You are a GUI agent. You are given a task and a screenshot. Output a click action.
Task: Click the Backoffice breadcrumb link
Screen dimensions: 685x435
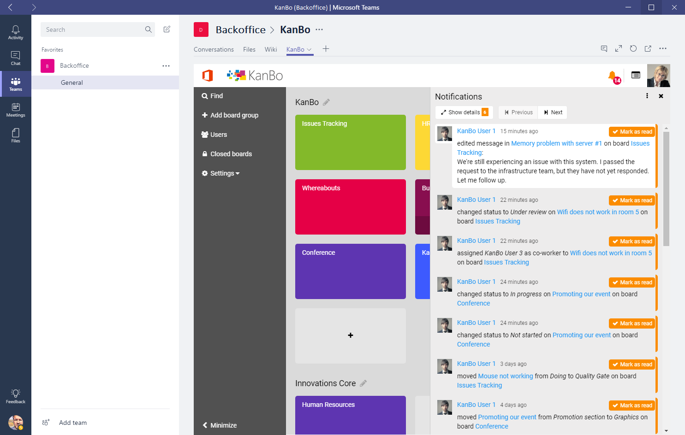tap(241, 29)
